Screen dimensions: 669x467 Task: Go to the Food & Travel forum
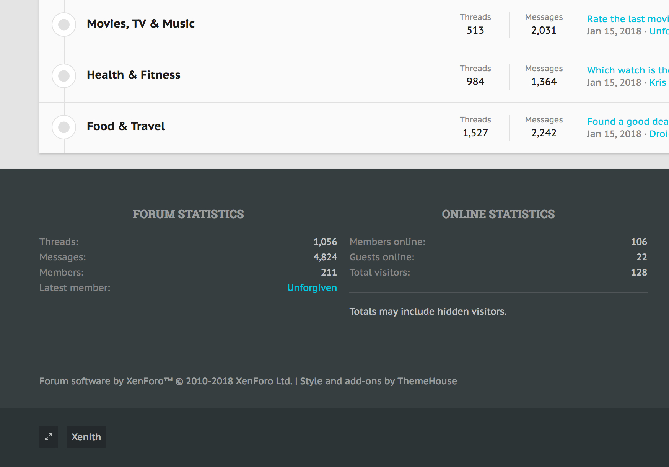pos(126,126)
